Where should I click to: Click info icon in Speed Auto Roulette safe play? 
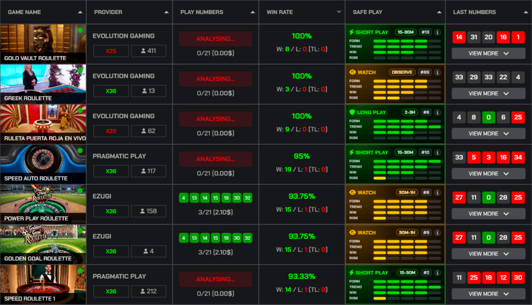[x=437, y=152]
